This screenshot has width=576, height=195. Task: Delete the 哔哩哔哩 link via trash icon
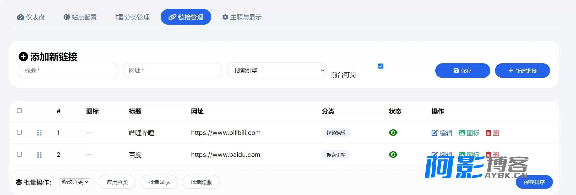(488, 133)
